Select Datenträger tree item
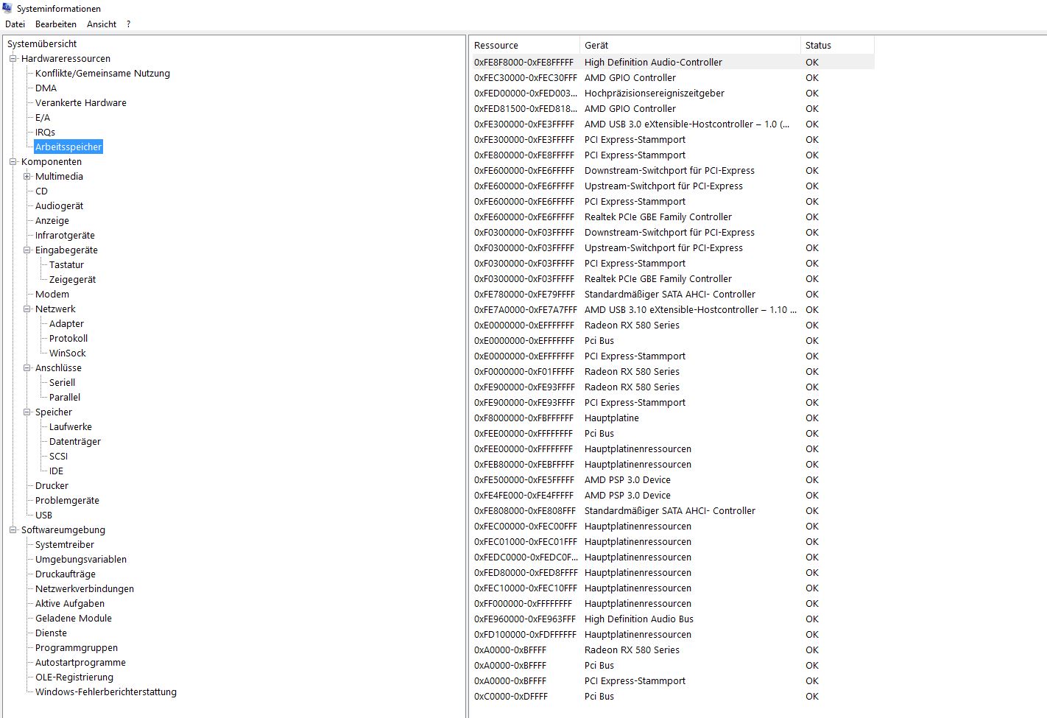The width and height of the screenshot is (1047, 718). 75,441
